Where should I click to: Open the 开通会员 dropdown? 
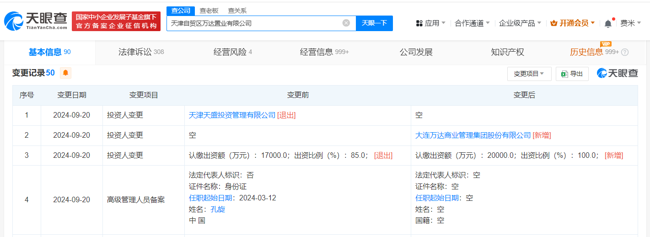point(573,23)
